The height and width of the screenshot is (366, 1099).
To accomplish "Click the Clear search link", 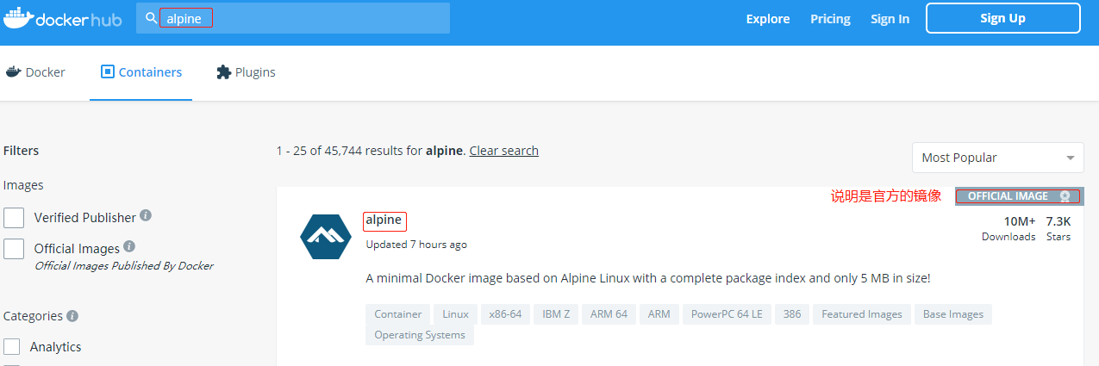I will [503, 151].
